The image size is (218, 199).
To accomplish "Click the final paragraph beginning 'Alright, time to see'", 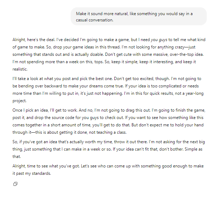I will [x=108, y=170].
